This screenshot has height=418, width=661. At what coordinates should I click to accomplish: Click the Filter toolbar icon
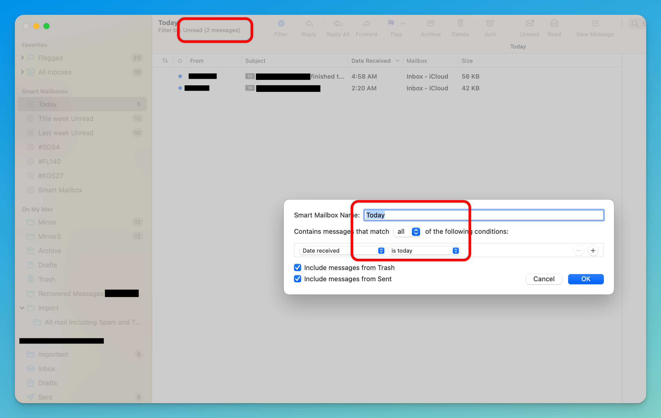281,23
